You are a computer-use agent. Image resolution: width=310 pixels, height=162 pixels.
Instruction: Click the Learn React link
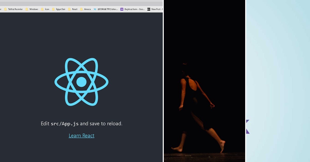(x=81, y=136)
